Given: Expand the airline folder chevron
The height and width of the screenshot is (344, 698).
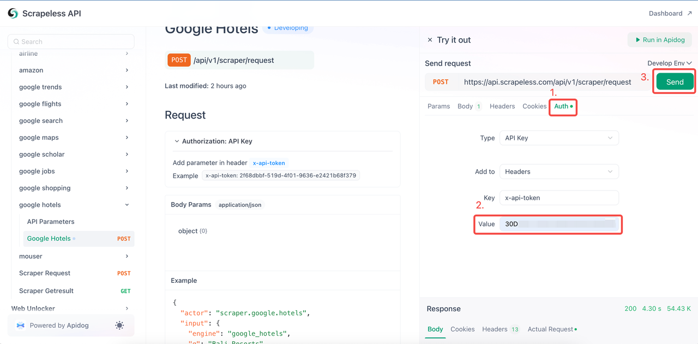Looking at the screenshot, I should pyautogui.click(x=127, y=54).
